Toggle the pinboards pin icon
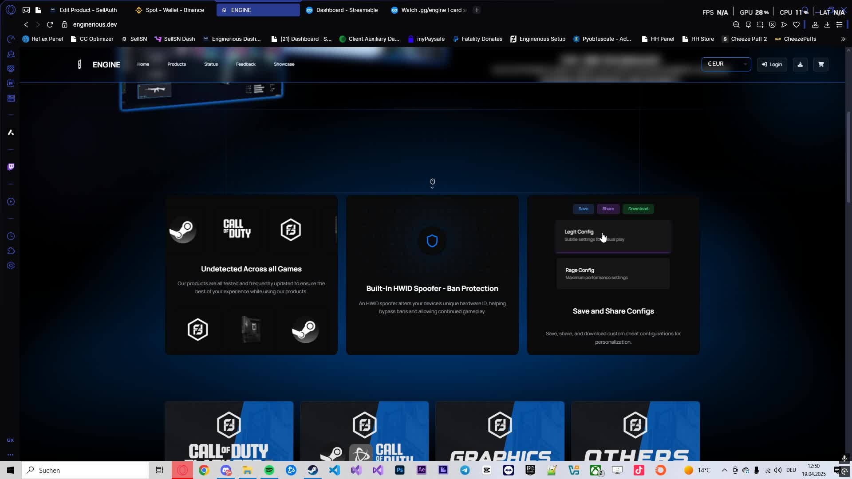The image size is (852, 479). [x=749, y=24]
